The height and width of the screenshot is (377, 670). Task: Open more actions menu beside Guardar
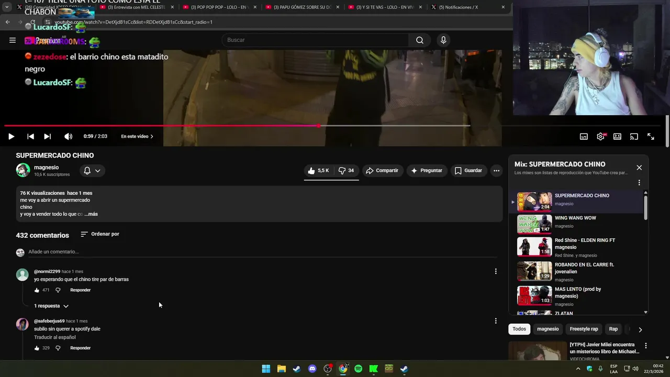pos(496,171)
